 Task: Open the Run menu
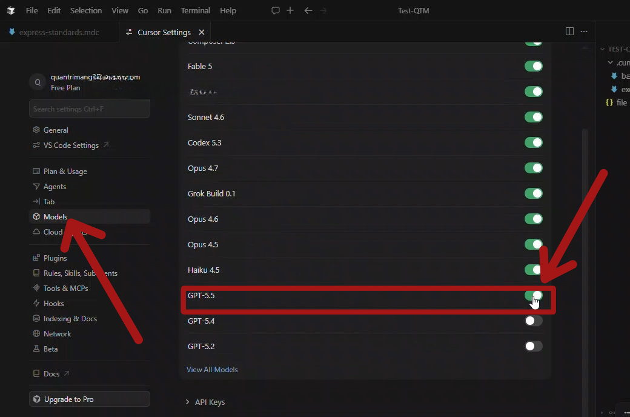[x=164, y=10]
